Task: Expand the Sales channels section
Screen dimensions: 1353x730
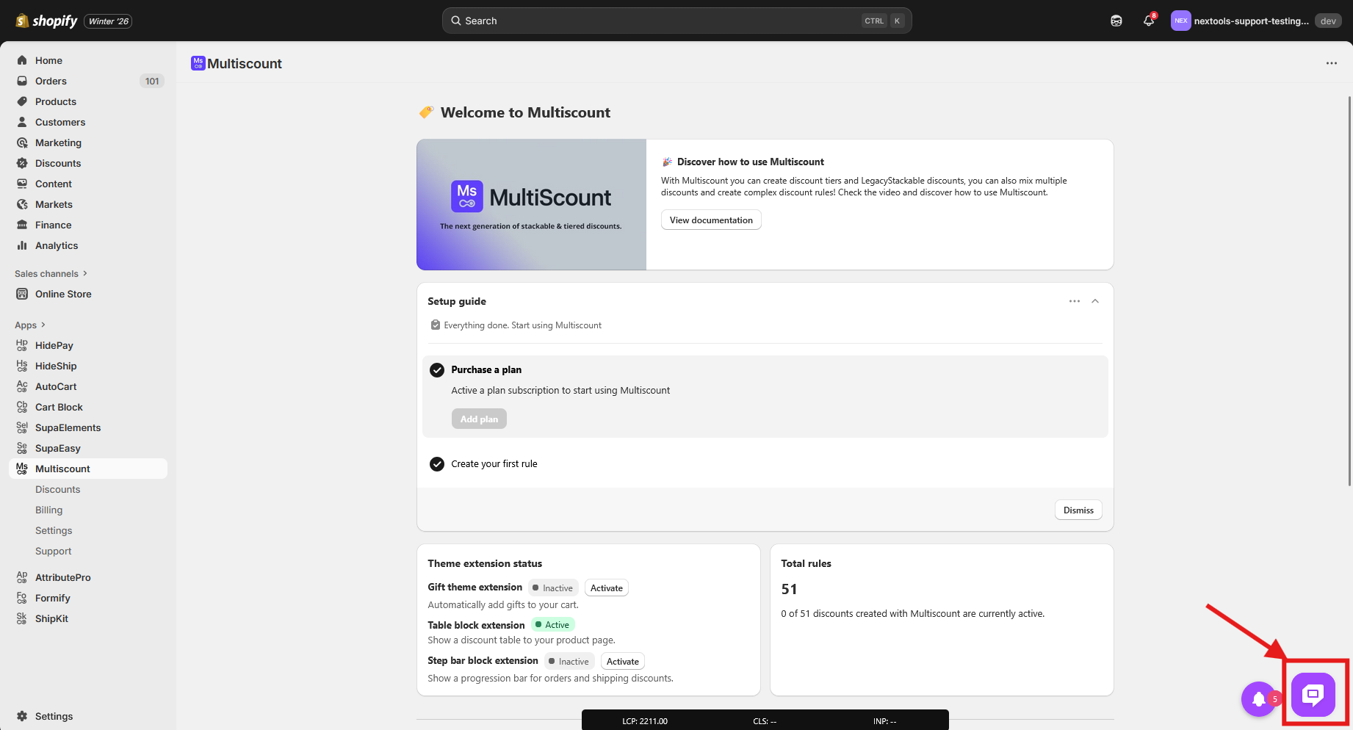Action: pos(51,274)
